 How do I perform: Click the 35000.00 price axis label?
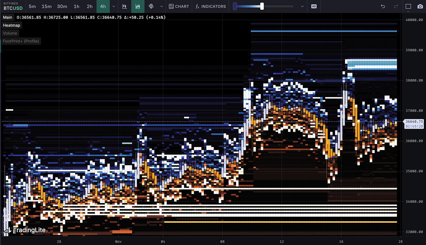[x=414, y=171]
